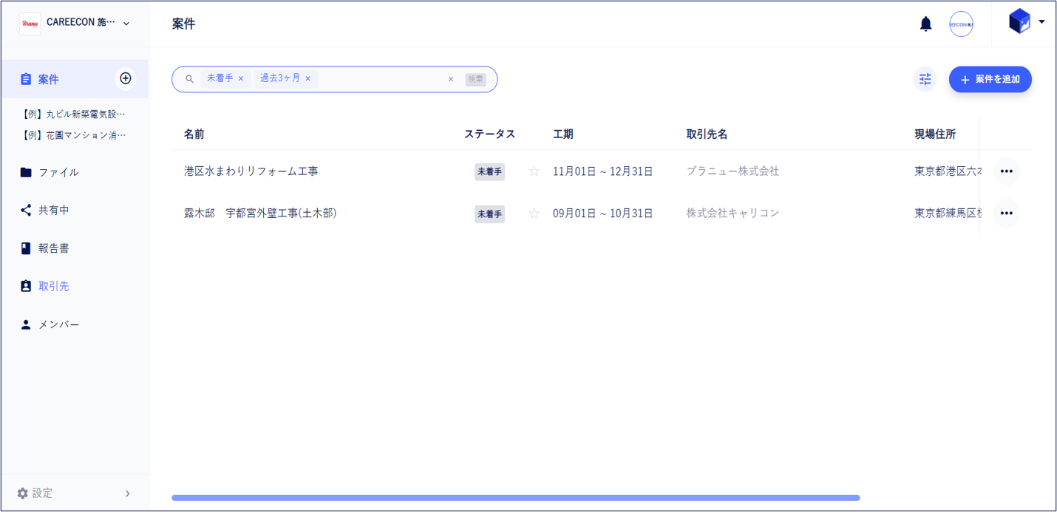Sort by the 名前 column header
1057x512 pixels.
(194, 134)
